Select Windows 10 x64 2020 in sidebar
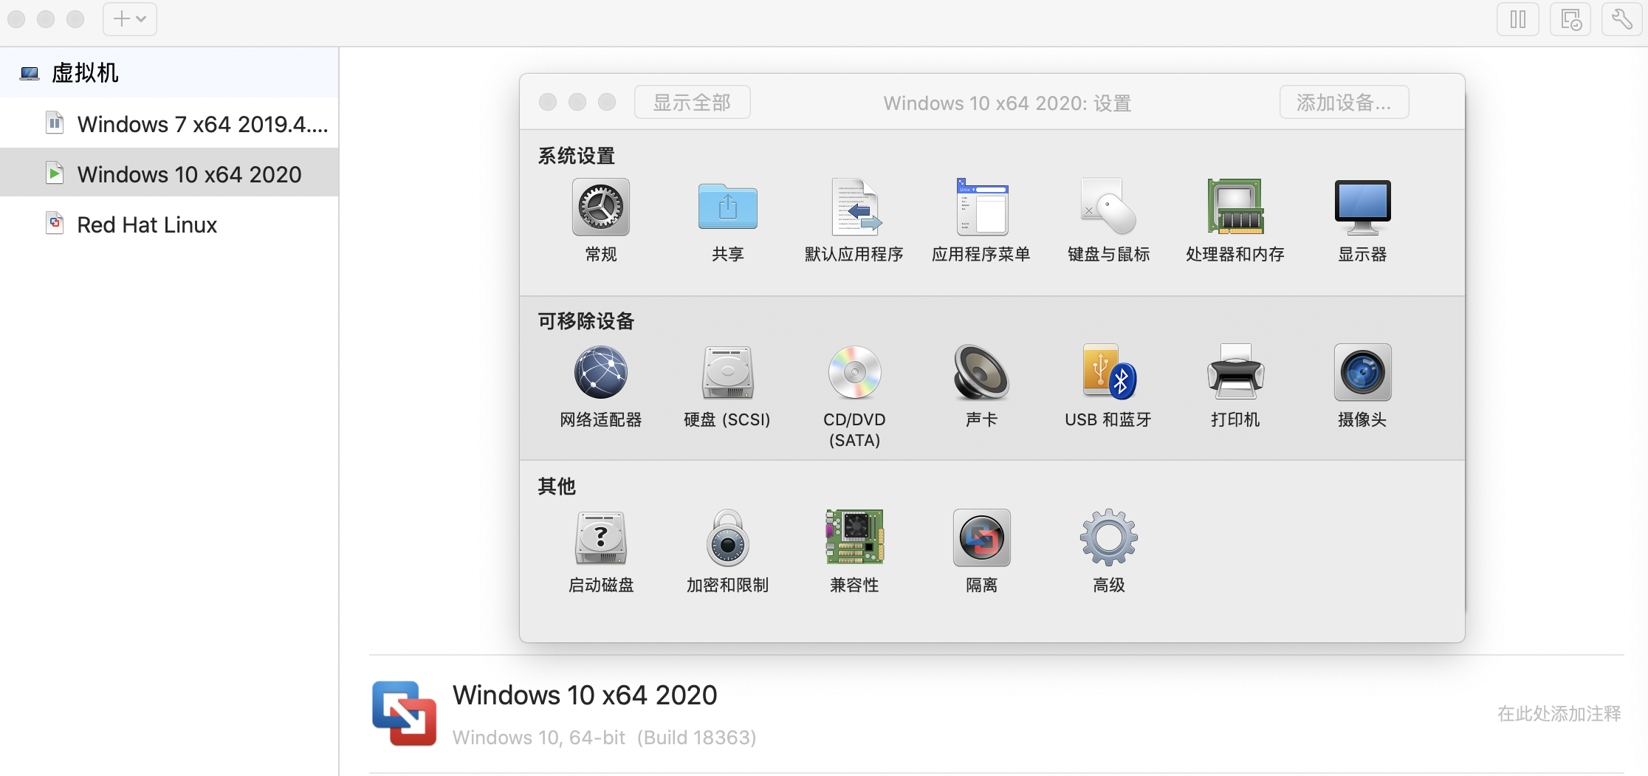1648x776 pixels. [x=169, y=174]
